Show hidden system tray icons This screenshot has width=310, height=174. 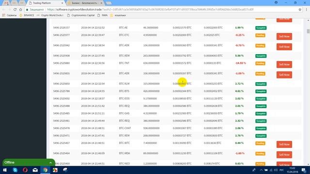[261, 170]
